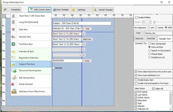
Task: Choose Short Text (1-255 Chars) Item
Action: pyautogui.click(x=31, y=16)
